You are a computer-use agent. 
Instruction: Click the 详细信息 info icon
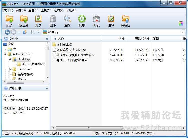(x=6, y=88)
